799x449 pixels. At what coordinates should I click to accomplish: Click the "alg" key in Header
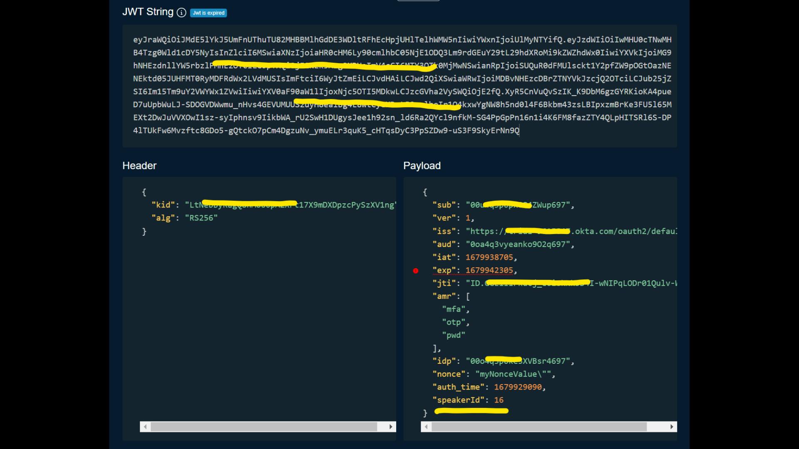[163, 218]
